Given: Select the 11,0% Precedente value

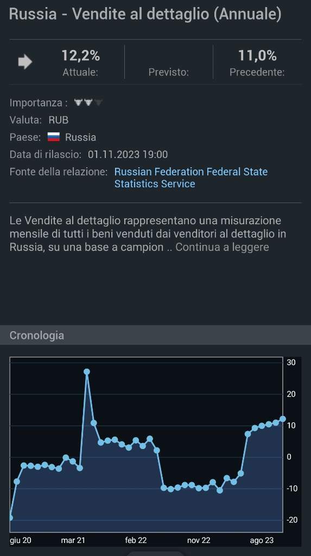Looking at the screenshot, I should coord(257,56).
